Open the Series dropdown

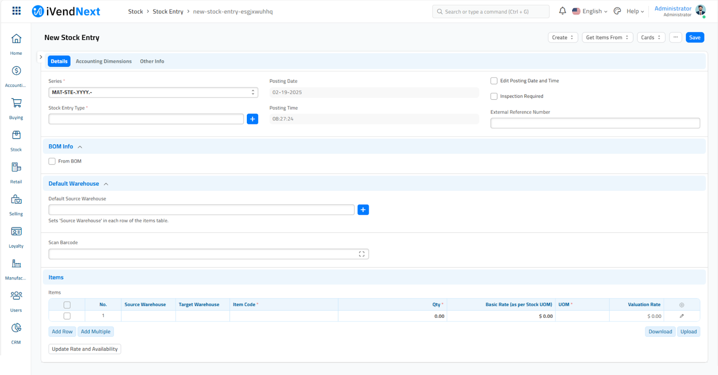tap(153, 93)
